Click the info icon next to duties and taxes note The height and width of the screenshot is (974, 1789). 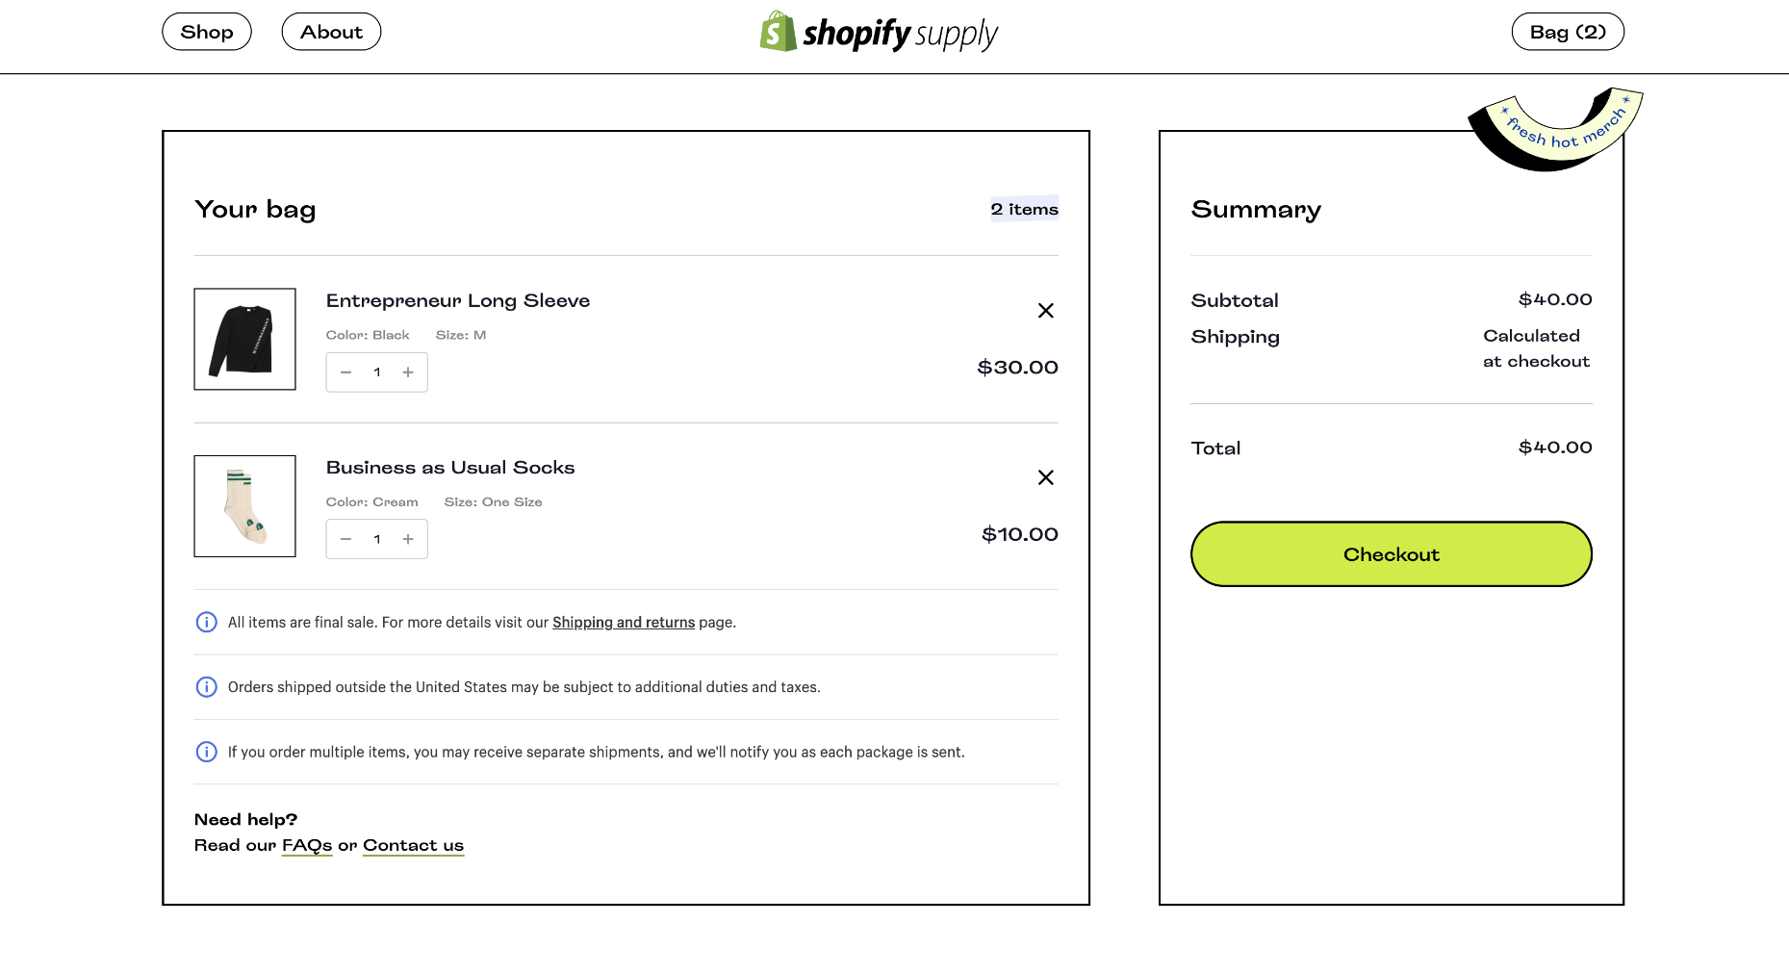(x=206, y=687)
